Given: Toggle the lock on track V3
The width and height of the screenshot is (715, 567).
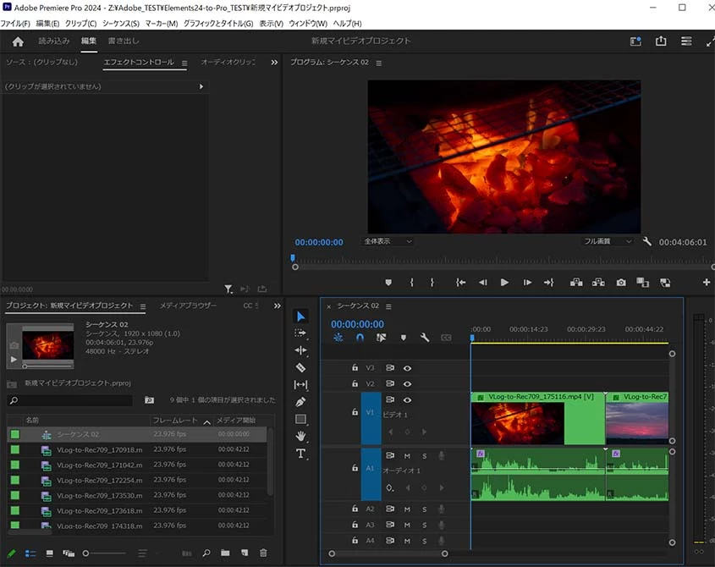Looking at the screenshot, I should 355,368.
